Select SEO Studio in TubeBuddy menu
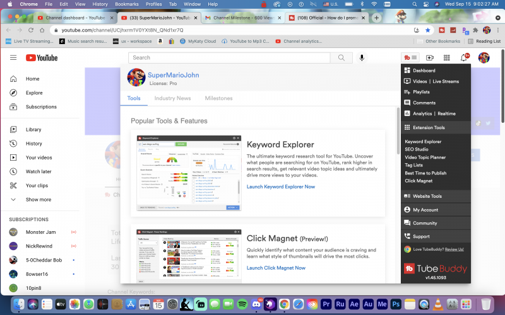This screenshot has height=315, width=505. pos(417,149)
